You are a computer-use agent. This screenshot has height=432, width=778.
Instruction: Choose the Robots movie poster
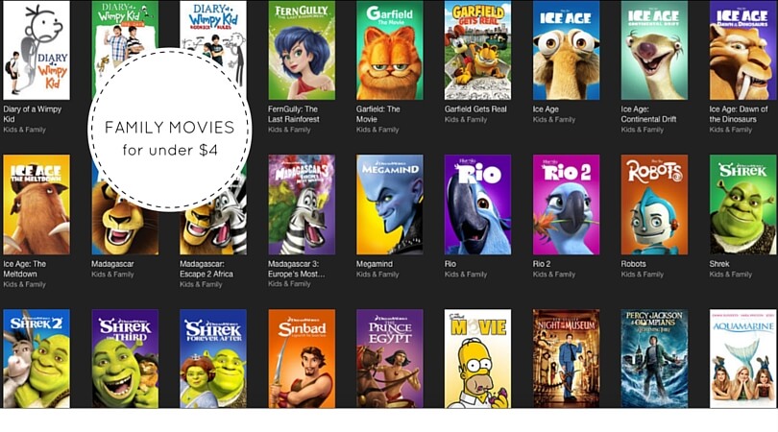(x=654, y=204)
